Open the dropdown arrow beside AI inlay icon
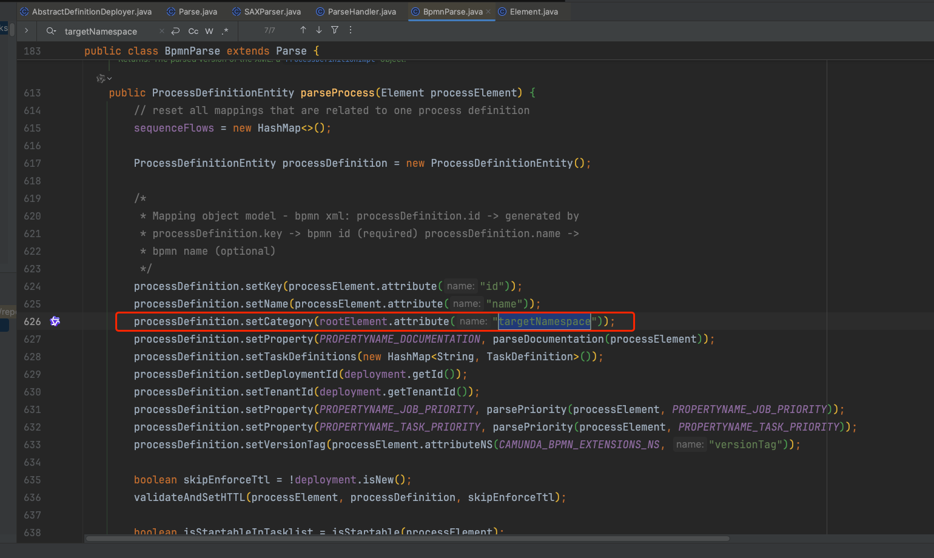The width and height of the screenshot is (934, 558). [110, 79]
